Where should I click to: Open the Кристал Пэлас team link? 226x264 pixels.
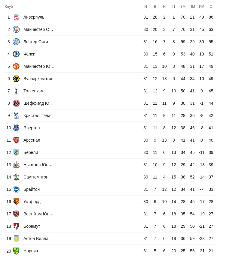tap(38, 115)
